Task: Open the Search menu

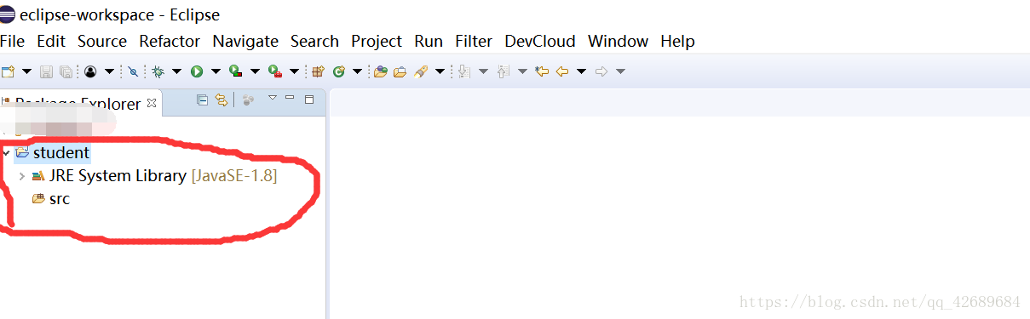Action: [314, 41]
